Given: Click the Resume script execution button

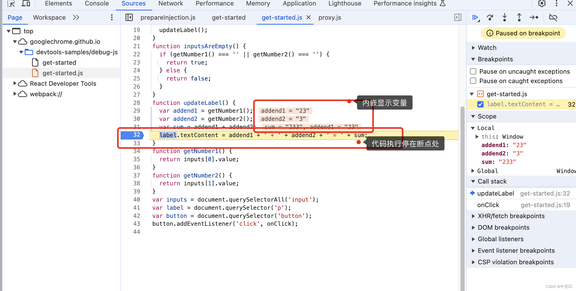Looking at the screenshot, I should coord(475,18).
